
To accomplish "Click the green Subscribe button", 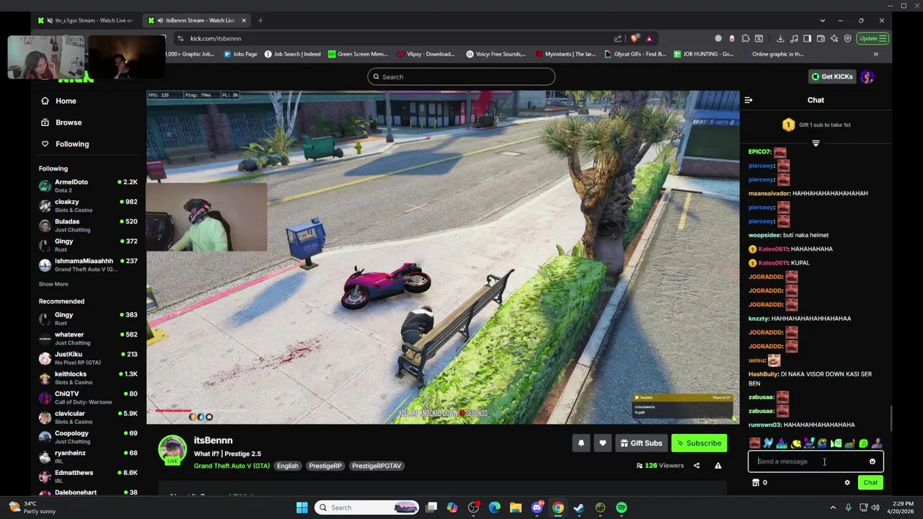I will (x=699, y=443).
